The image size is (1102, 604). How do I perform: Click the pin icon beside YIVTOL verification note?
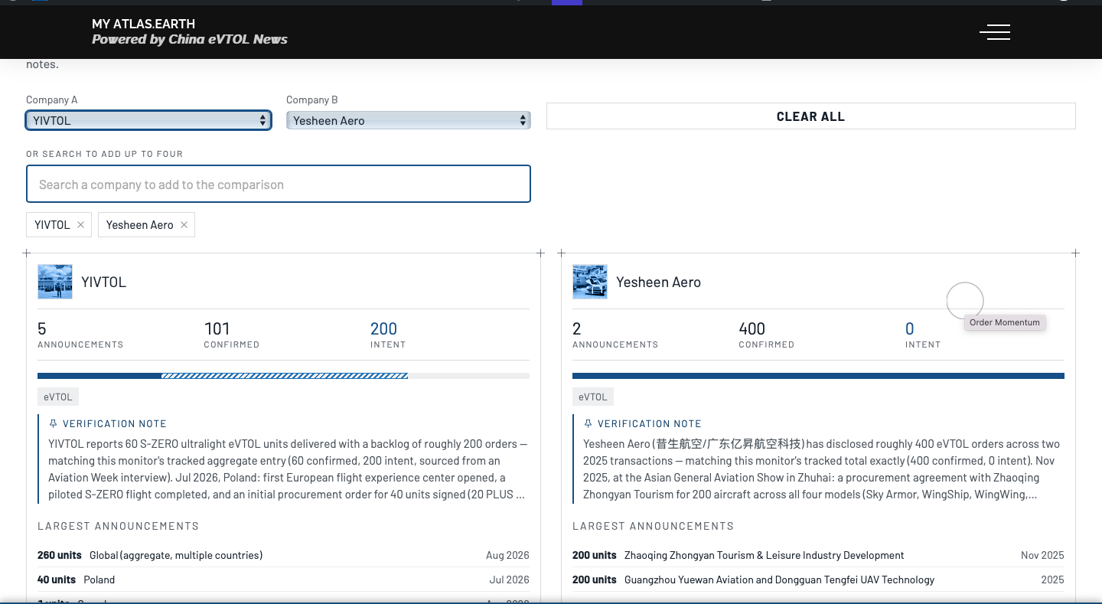point(53,423)
